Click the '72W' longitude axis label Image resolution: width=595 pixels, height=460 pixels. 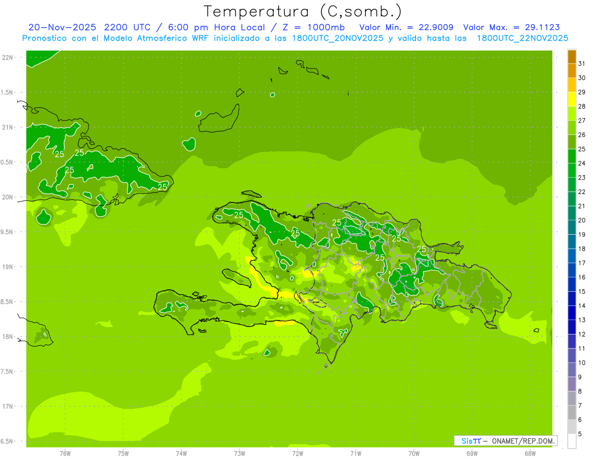pyautogui.click(x=297, y=454)
